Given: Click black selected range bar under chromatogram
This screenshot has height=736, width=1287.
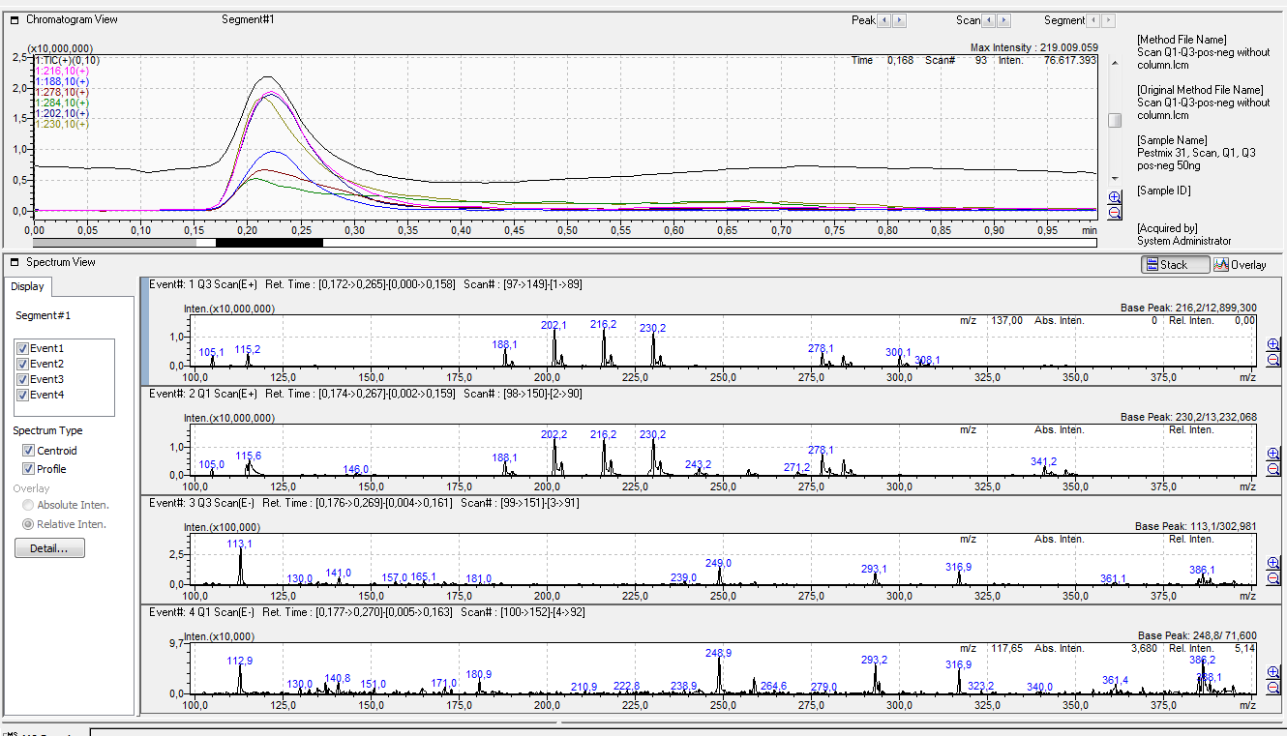Looking at the screenshot, I should tap(269, 242).
